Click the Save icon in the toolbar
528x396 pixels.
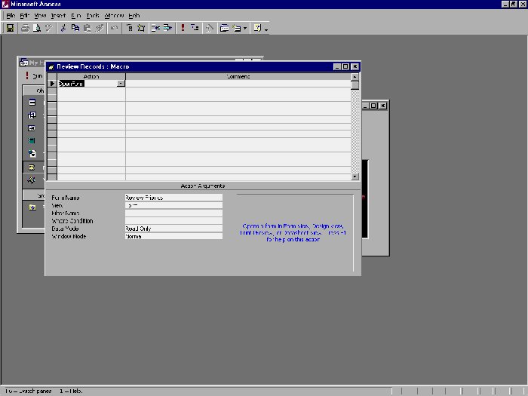(x=10, y=28)
